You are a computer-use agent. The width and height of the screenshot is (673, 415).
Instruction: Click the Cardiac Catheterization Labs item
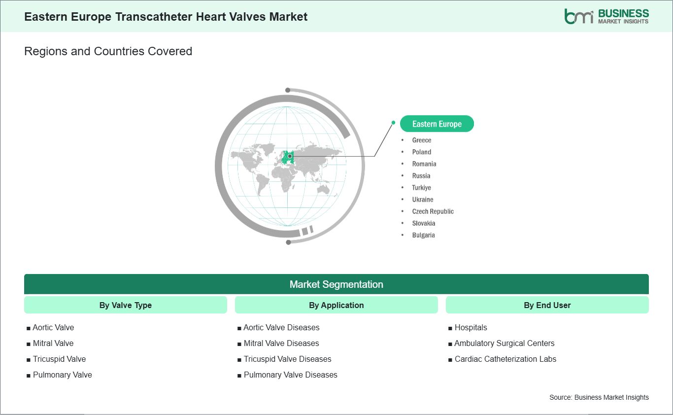505,359
